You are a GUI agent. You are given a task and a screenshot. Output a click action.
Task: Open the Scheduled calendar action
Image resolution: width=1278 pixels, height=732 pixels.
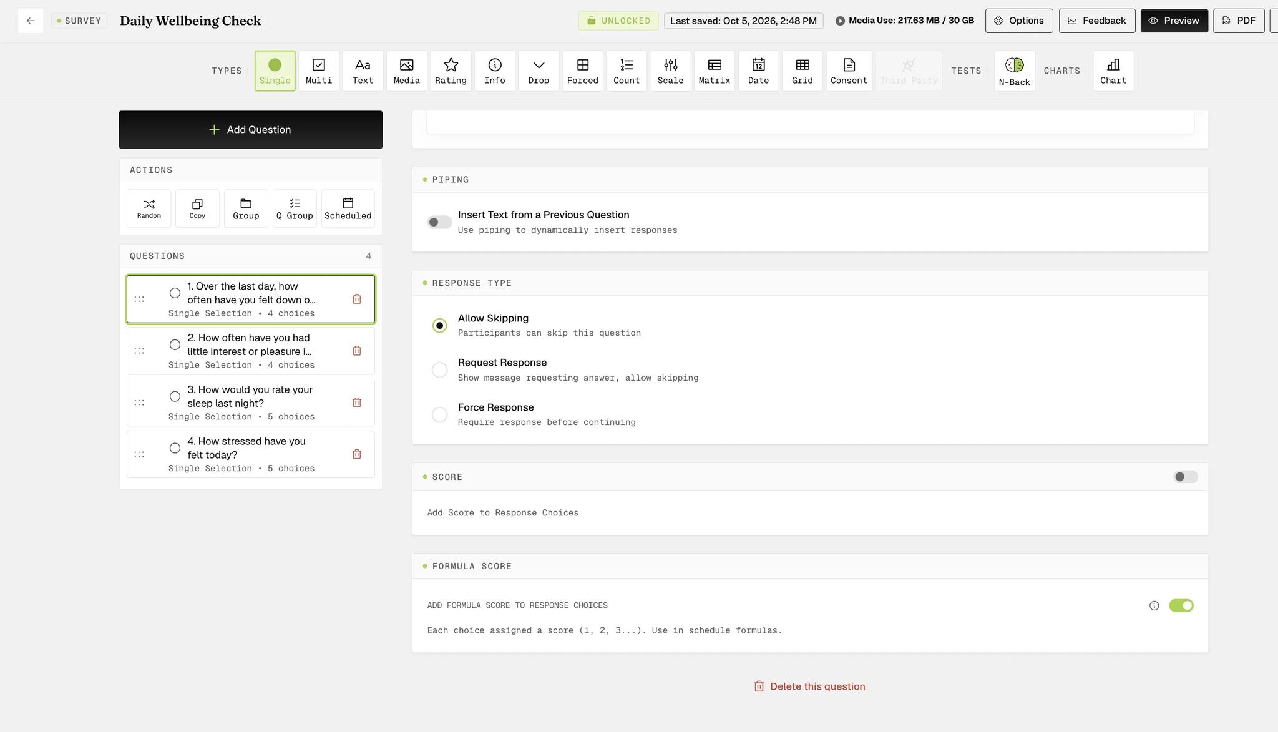pos(348,208)
